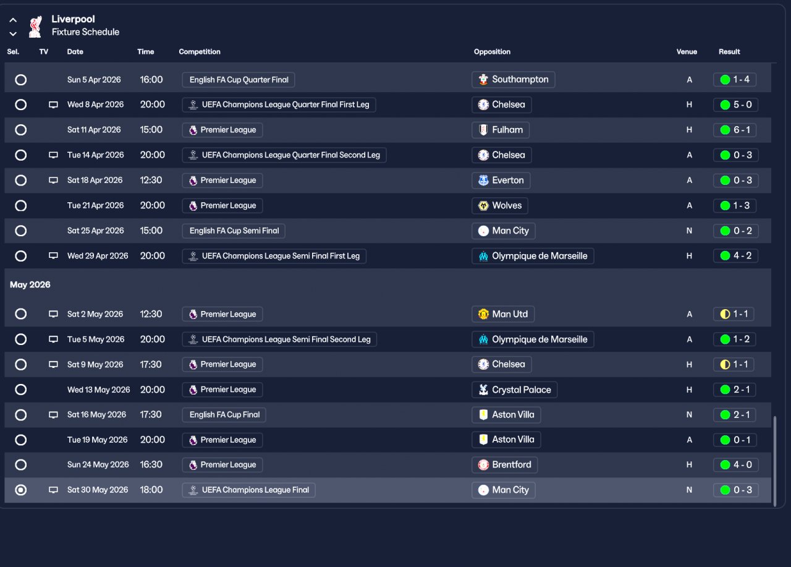Sort by the Opposition column header

[x=493, y=52]
